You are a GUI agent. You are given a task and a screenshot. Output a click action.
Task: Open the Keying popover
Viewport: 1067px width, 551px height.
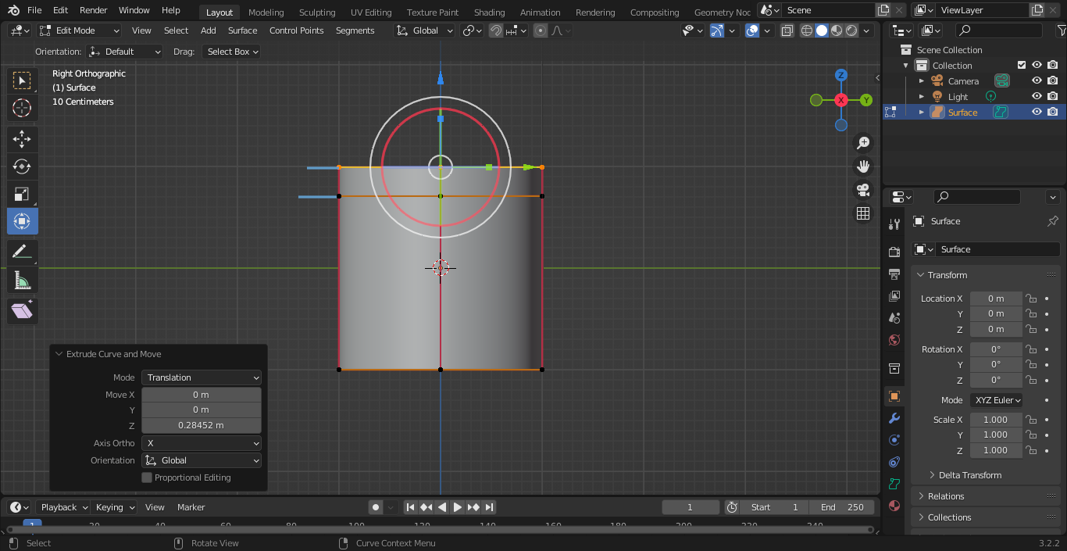pos(115,507)
